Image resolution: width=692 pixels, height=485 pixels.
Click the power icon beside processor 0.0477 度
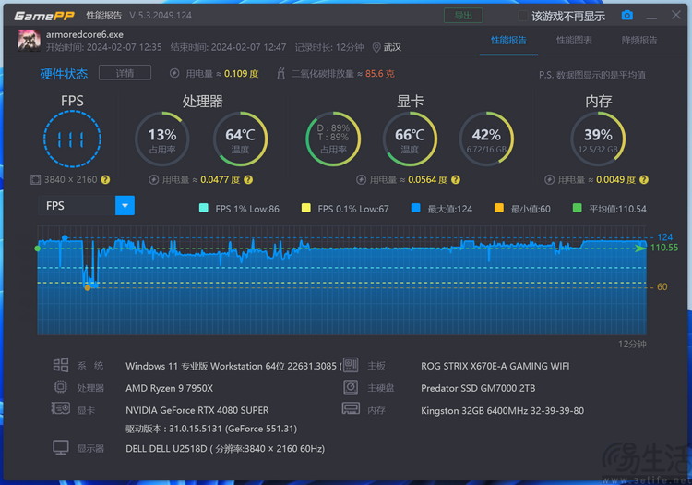click(153, 180)
